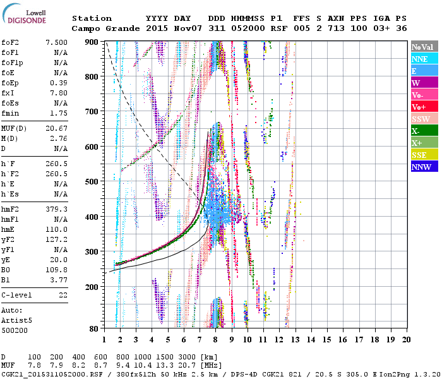Click the 052000 time value
This screenshot has width=442, height=379.
[248, 28]
